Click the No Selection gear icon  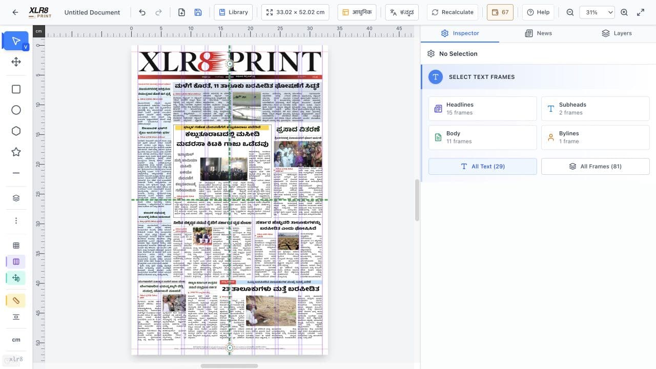431,54
